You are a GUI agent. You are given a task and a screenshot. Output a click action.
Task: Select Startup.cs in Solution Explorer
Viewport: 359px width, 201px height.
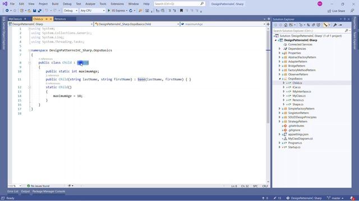[x=294, y=147]
